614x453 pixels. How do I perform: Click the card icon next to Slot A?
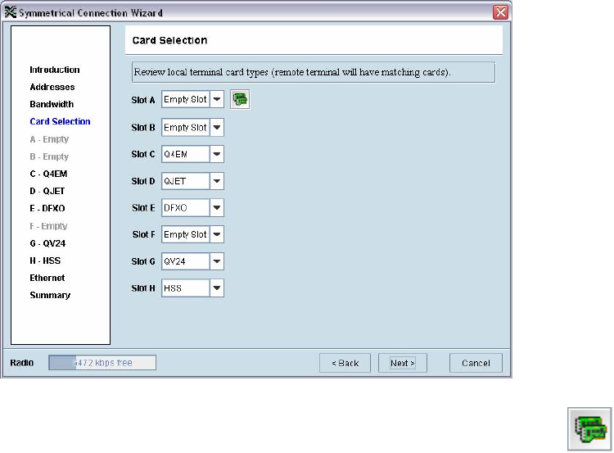tap(240, 100)
